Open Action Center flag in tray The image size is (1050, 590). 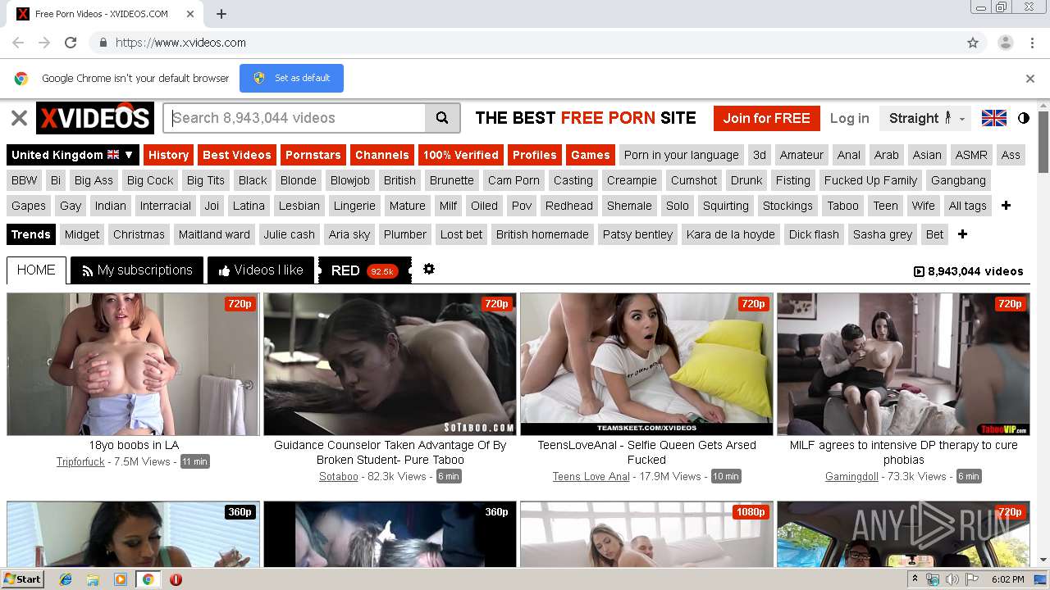[971, 579]
